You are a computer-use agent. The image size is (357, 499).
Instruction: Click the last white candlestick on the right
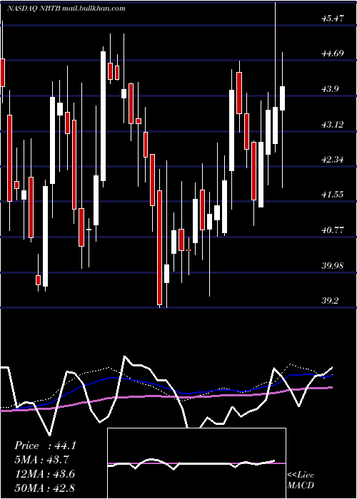pyautogui.click(x=283, y=98)
